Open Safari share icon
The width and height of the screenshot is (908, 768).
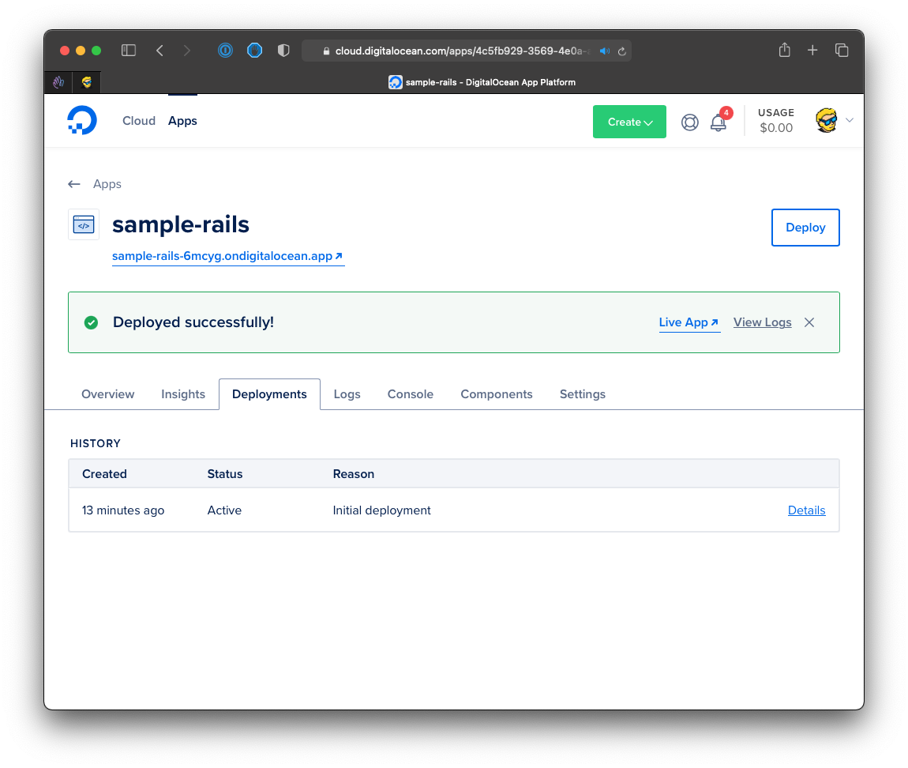click(x=784, y=51)
